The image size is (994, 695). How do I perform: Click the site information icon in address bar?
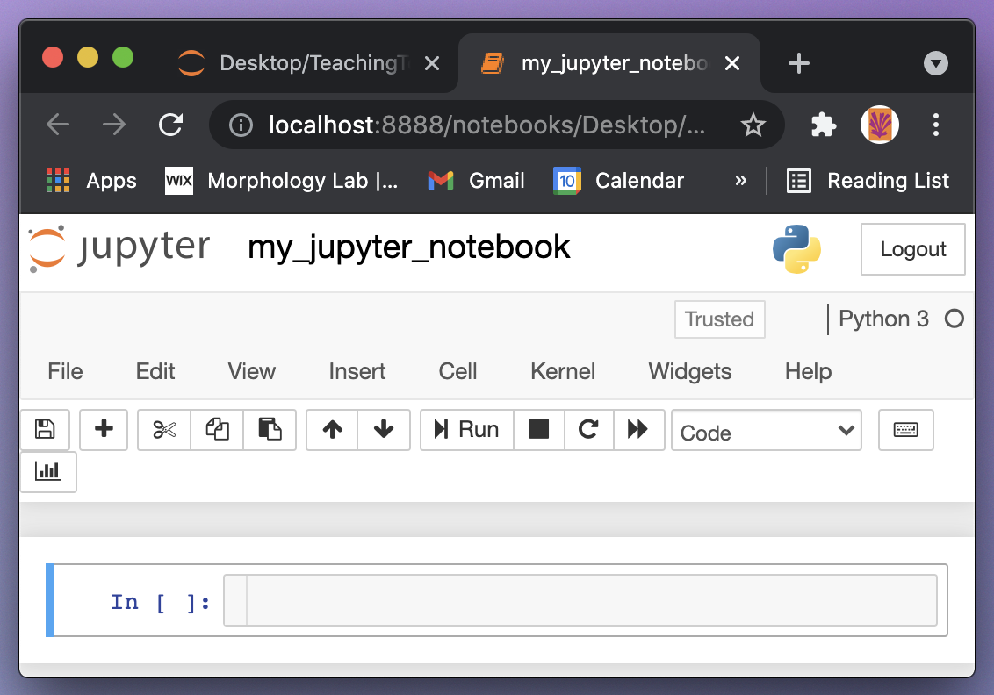tap(241, 125)
